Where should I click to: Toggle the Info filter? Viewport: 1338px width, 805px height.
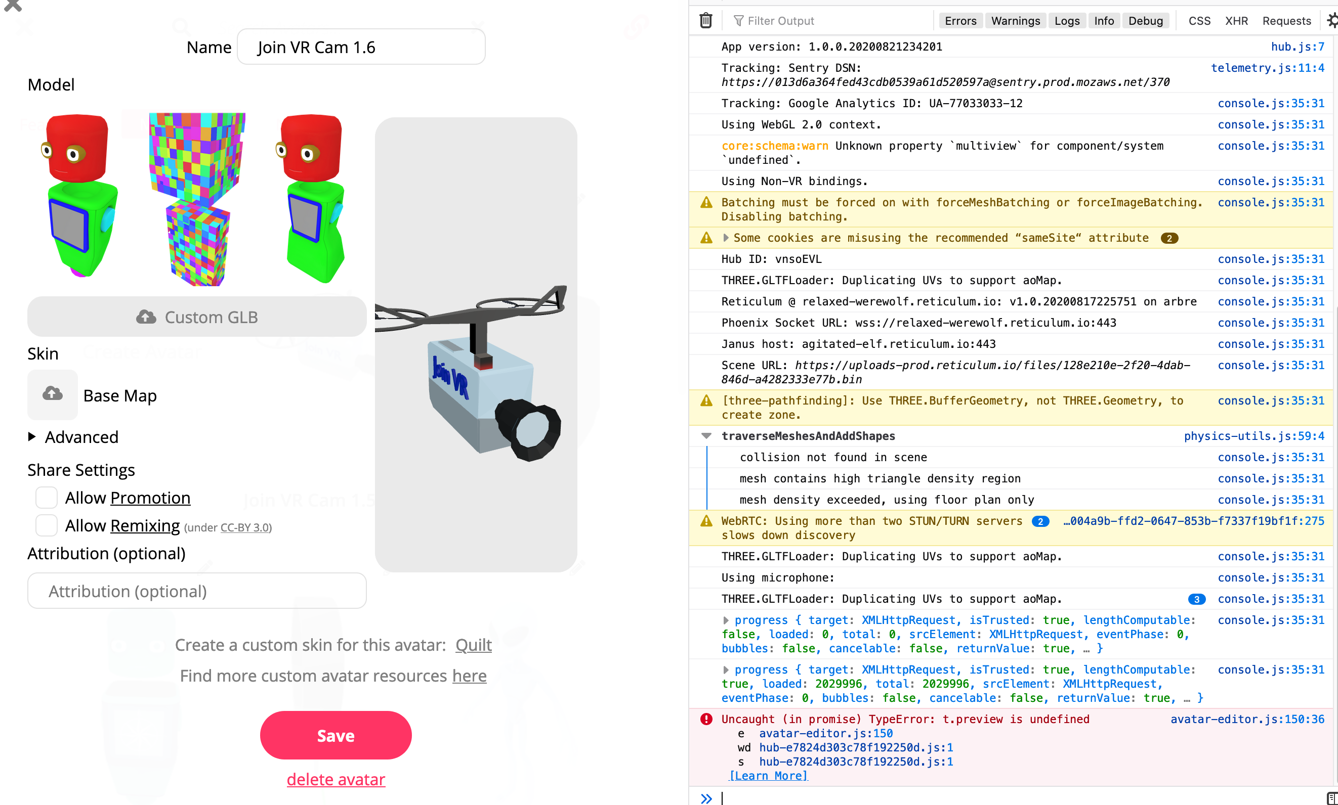pos(1104,21)
